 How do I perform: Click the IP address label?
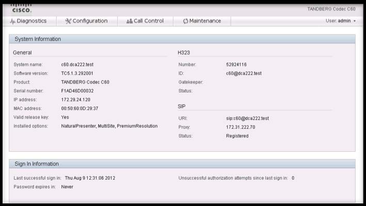pyautogui.click(x=25, y=100)
